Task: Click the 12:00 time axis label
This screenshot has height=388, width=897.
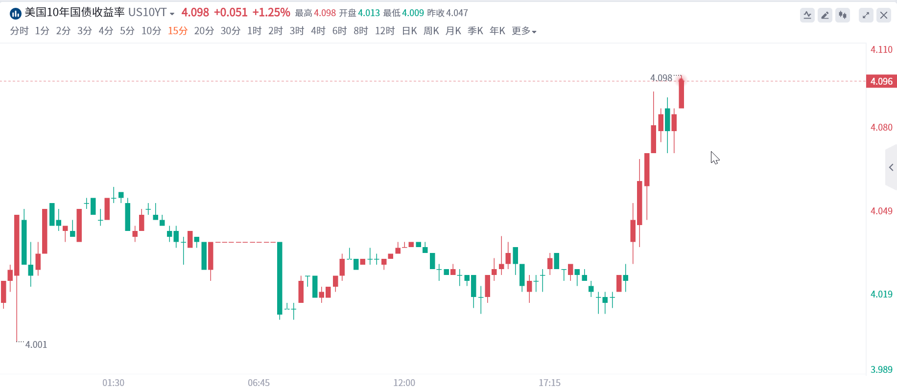Action: point(404,383)
